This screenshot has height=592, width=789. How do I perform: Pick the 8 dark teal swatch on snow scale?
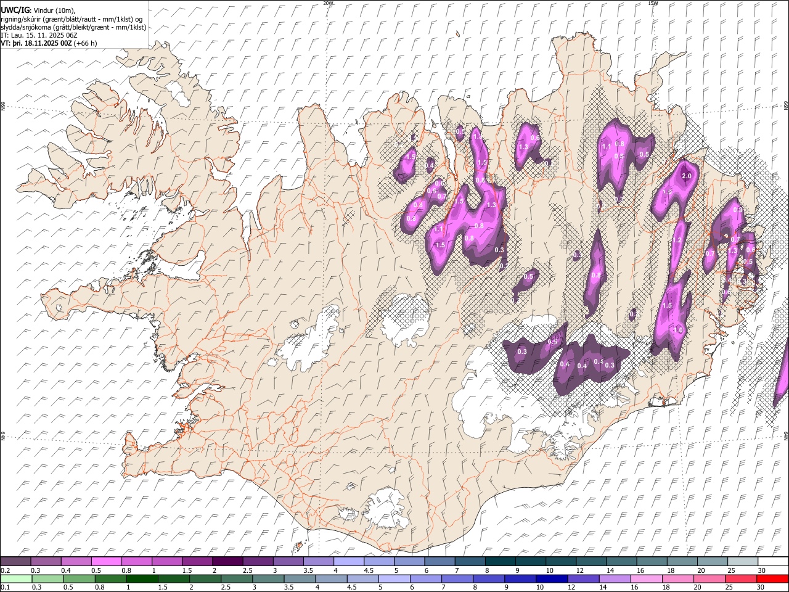501,561
